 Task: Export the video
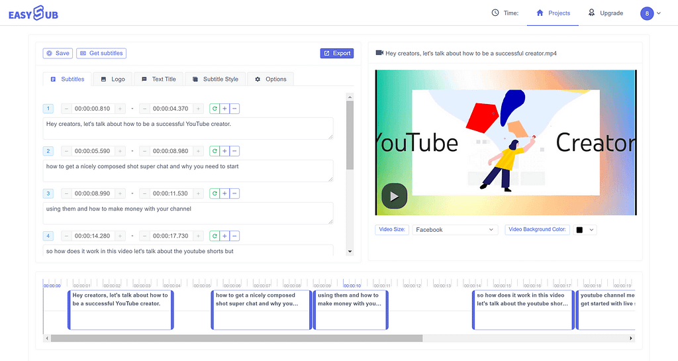point(337,53)
